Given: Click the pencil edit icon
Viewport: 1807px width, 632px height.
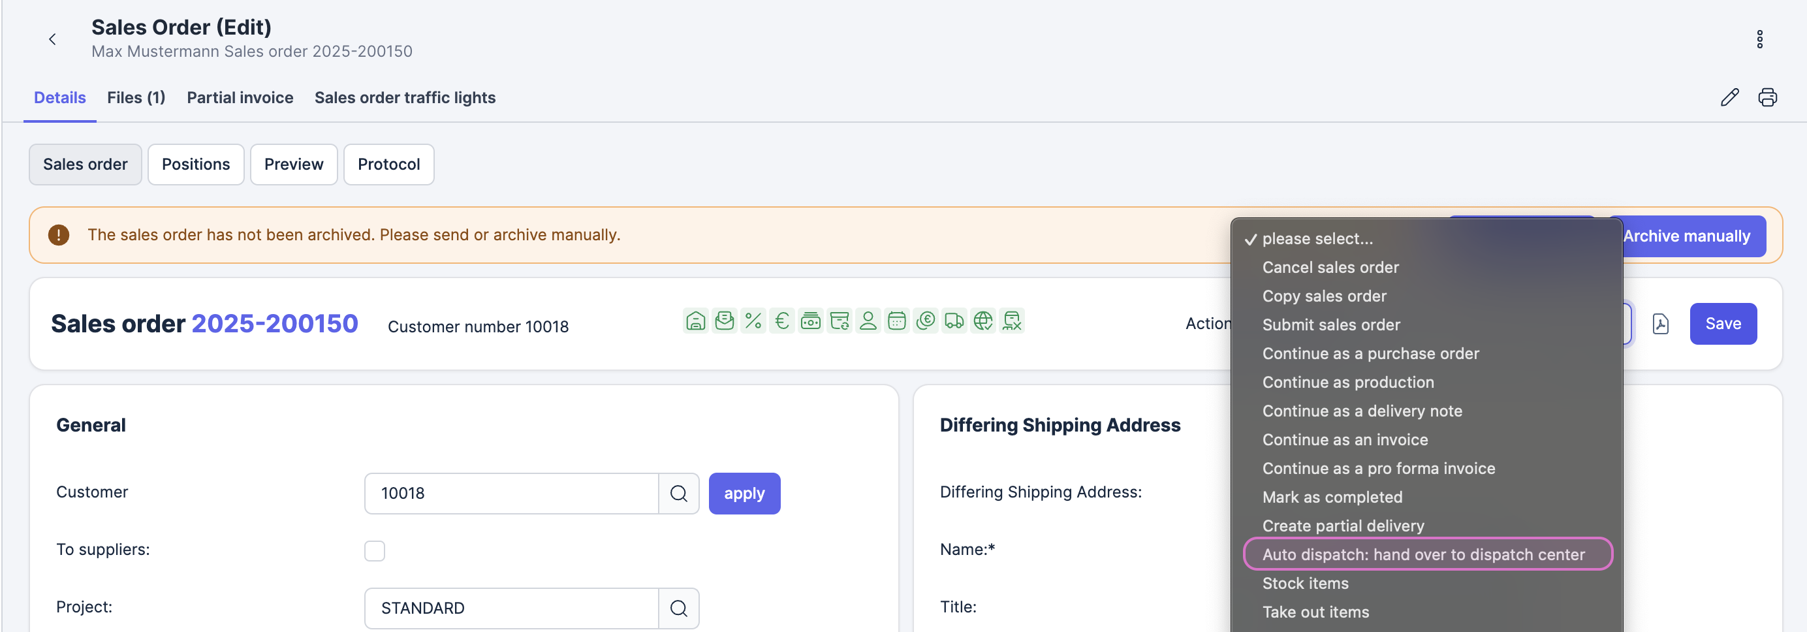Looking at the screenshot, I should [x=1729, y=97].
